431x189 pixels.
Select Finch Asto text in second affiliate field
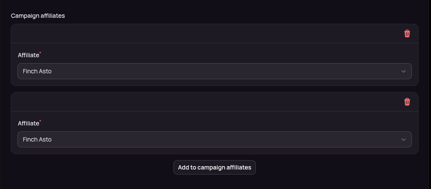pyautogui.click(x=37, y=139)
